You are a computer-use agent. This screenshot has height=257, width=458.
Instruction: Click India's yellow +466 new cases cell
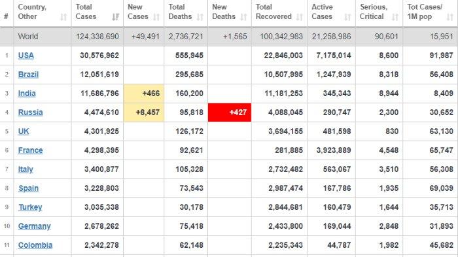point(144,94)
